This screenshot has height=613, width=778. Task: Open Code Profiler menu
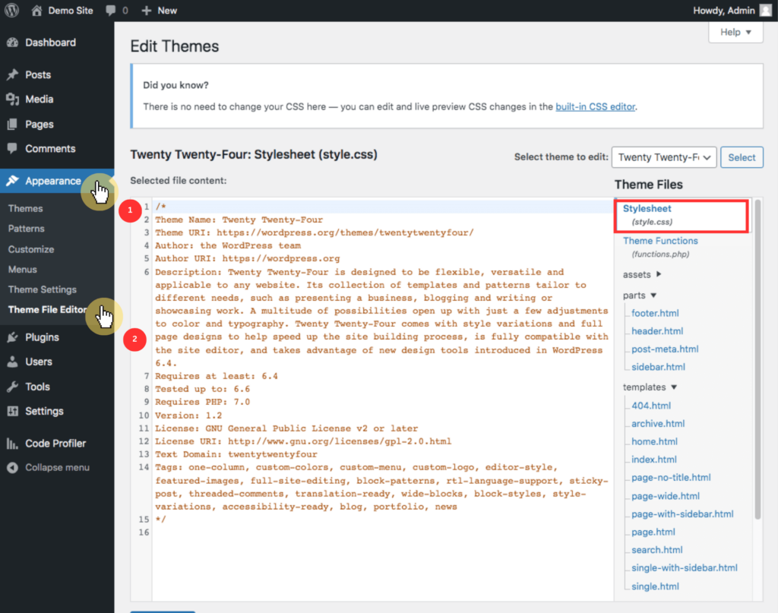point(55,444)
